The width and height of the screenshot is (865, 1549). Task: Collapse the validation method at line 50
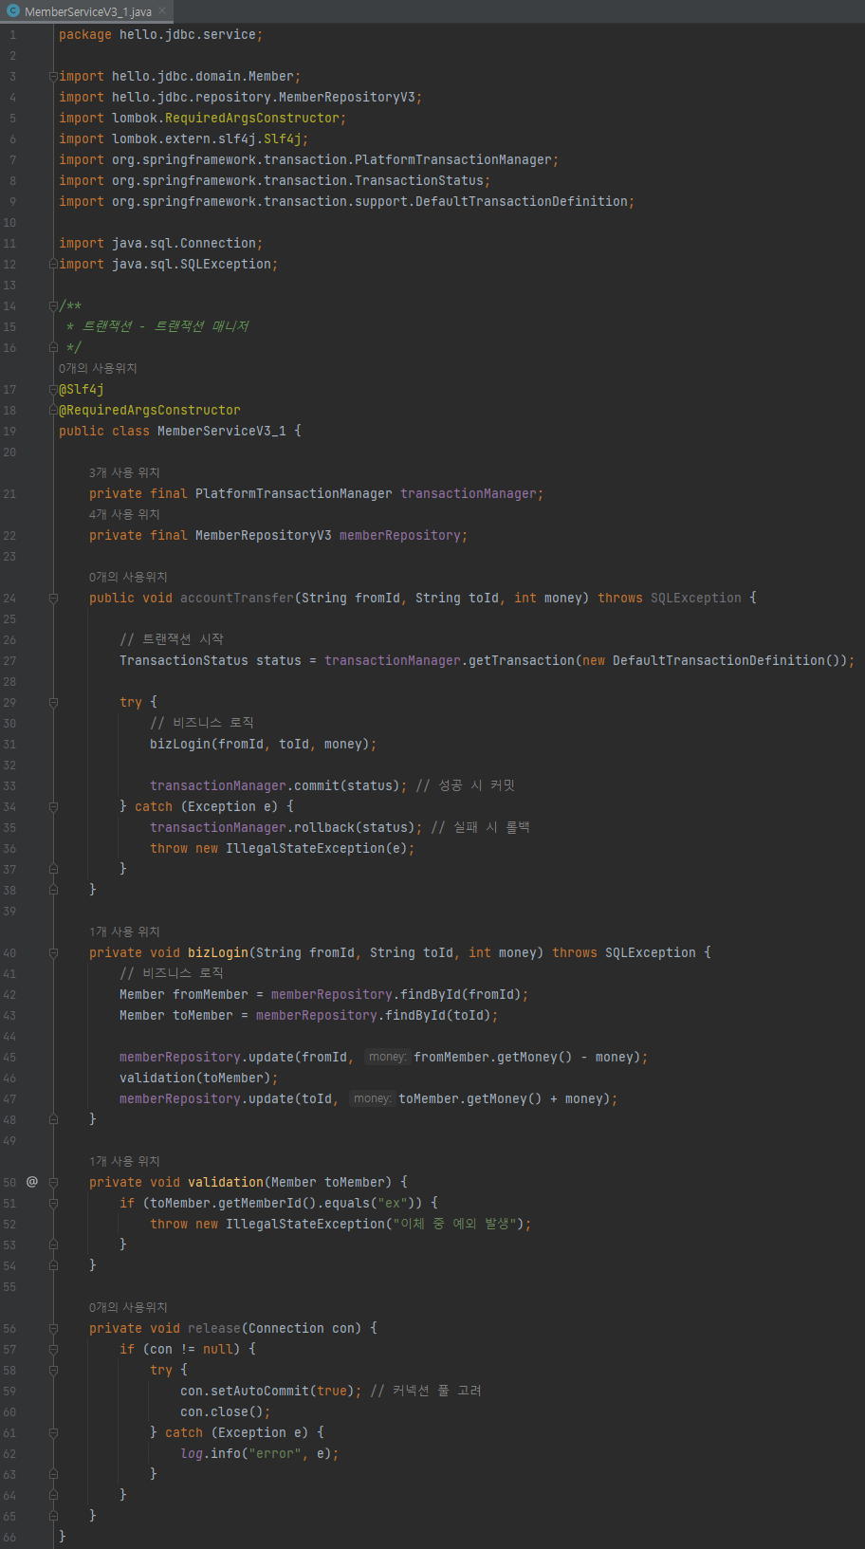[x=53, y=1183]
